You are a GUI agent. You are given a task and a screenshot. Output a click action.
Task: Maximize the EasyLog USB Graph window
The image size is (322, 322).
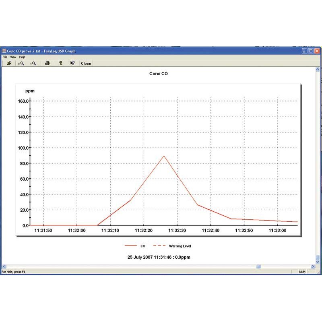[311, 51]
